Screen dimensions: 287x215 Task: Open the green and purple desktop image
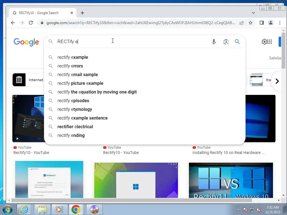pos(136,180)
